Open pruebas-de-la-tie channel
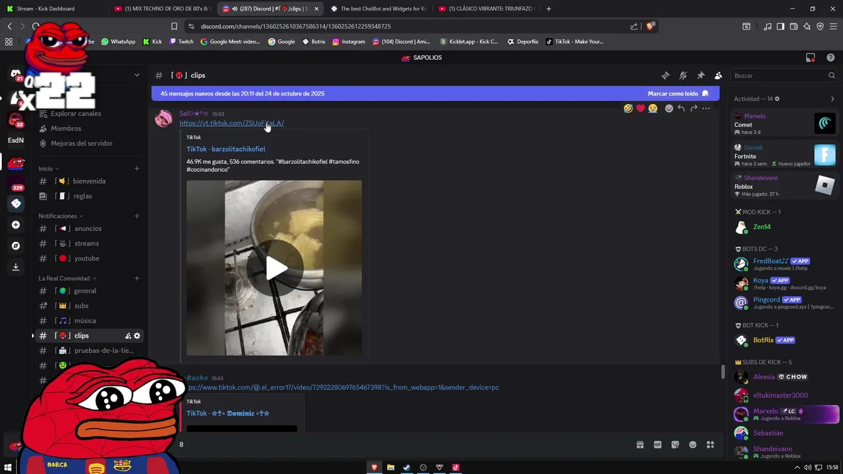This screenshot has height=474, width=843. (90, 351)
